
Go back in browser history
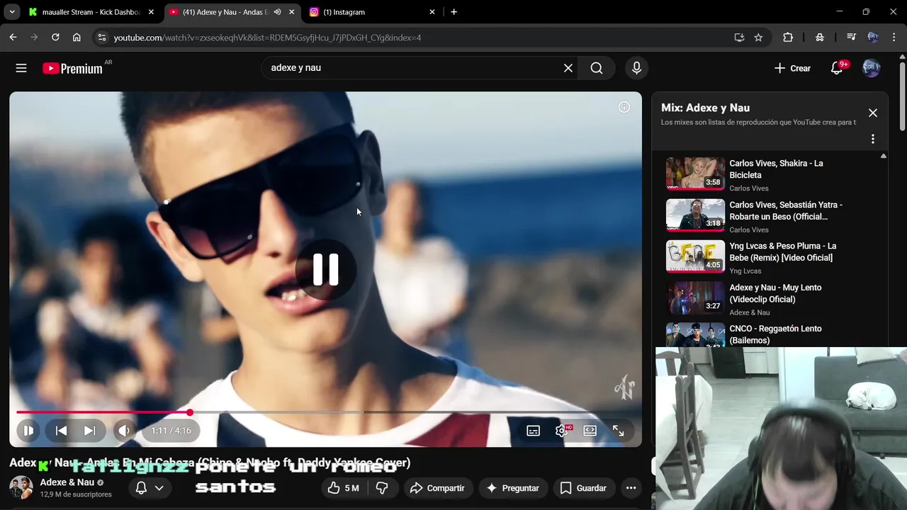tap(13, 38)
